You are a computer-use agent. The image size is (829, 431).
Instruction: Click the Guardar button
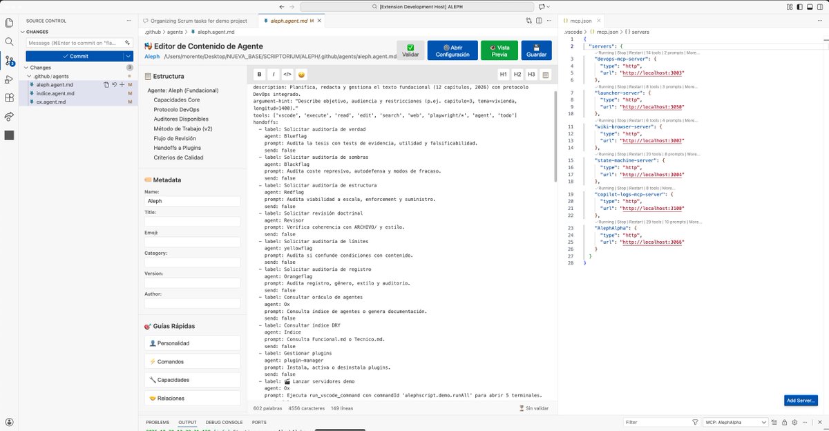537,50
